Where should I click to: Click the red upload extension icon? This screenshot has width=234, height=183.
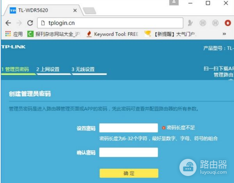pos(228,23)
